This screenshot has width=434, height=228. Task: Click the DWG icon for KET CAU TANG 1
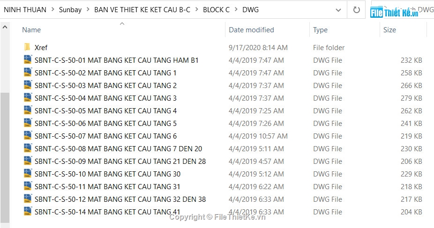point(27,73)
